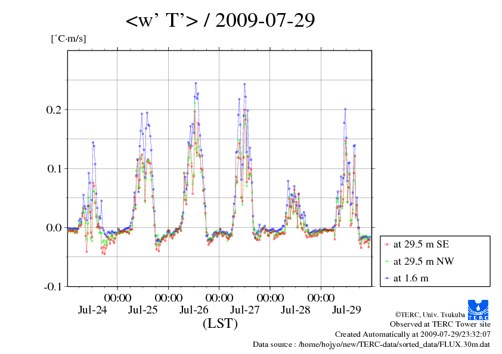Click '©TERC, Univ. Tsukuba' credit text
The width and height of the screenshot is (502, 354).
coord(430,315)
